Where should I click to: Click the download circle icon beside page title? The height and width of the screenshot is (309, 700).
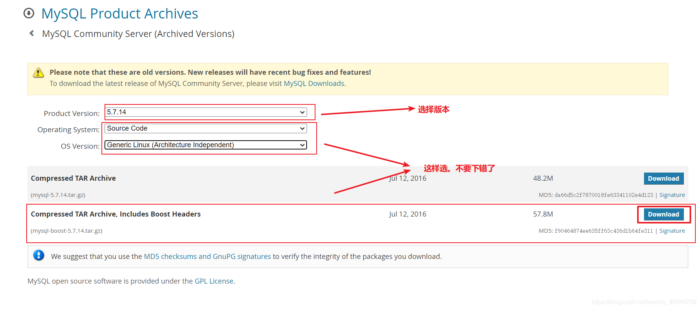tap(29, 13)
